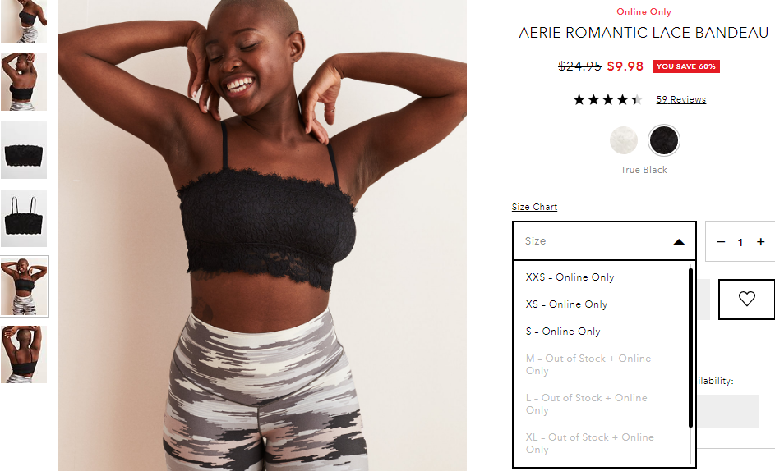Choose S - Online Only size option
Viewport: 775px width, 471px height.
click(563, 332)
